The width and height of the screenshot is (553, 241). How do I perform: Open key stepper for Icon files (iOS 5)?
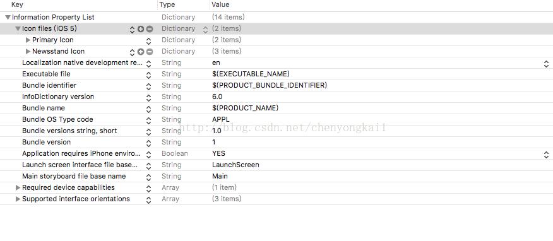tap(132, 30)
